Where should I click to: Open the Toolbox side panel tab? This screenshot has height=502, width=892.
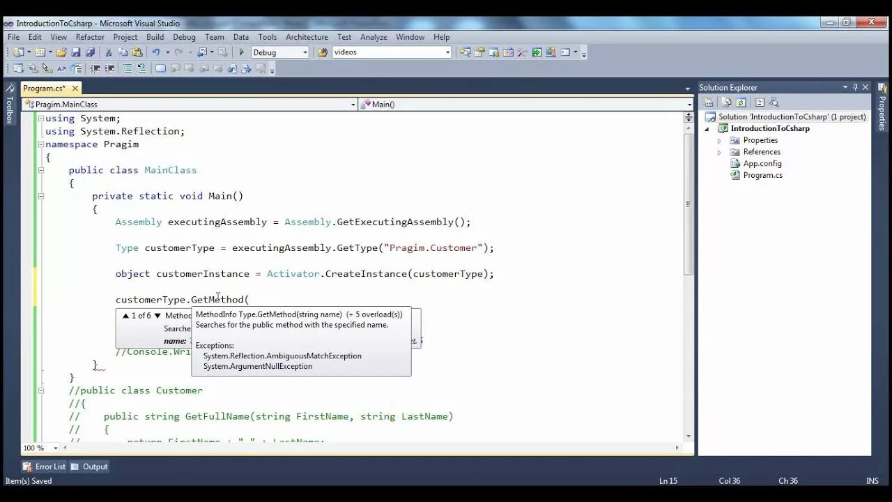pos(9,105)
